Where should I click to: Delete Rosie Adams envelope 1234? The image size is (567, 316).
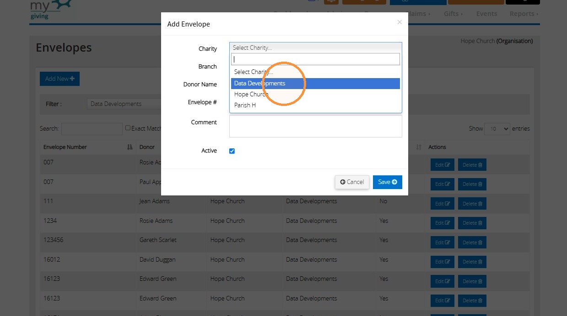(x=472, y=223)
